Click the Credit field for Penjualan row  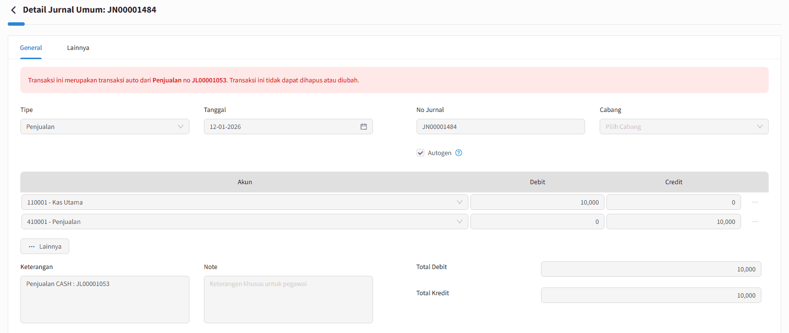[673, 222]
